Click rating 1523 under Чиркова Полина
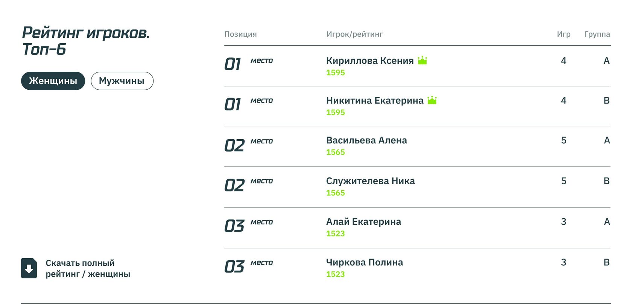Screen dimensions: 632x304 tap(336, 274)
